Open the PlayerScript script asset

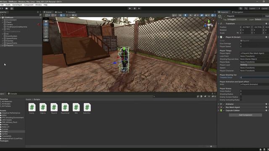coord(65,109)
